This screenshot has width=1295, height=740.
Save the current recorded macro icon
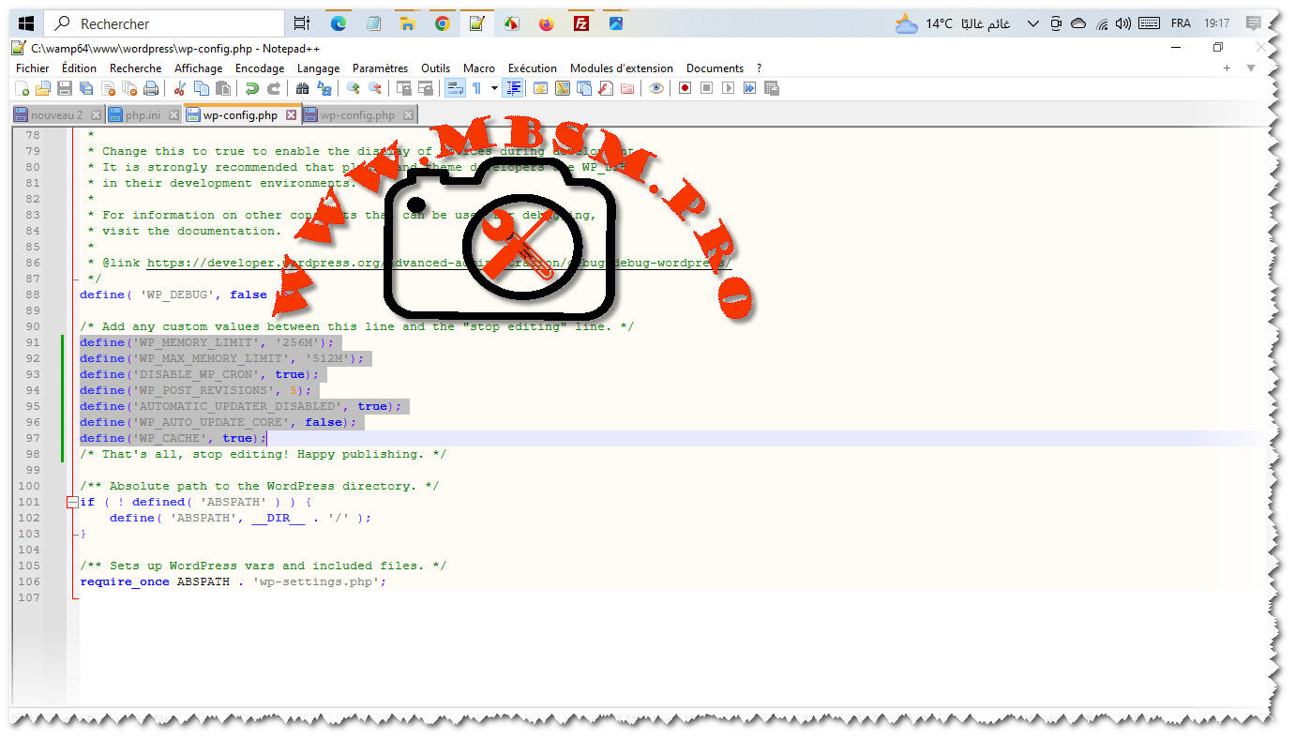coord(771,88)
